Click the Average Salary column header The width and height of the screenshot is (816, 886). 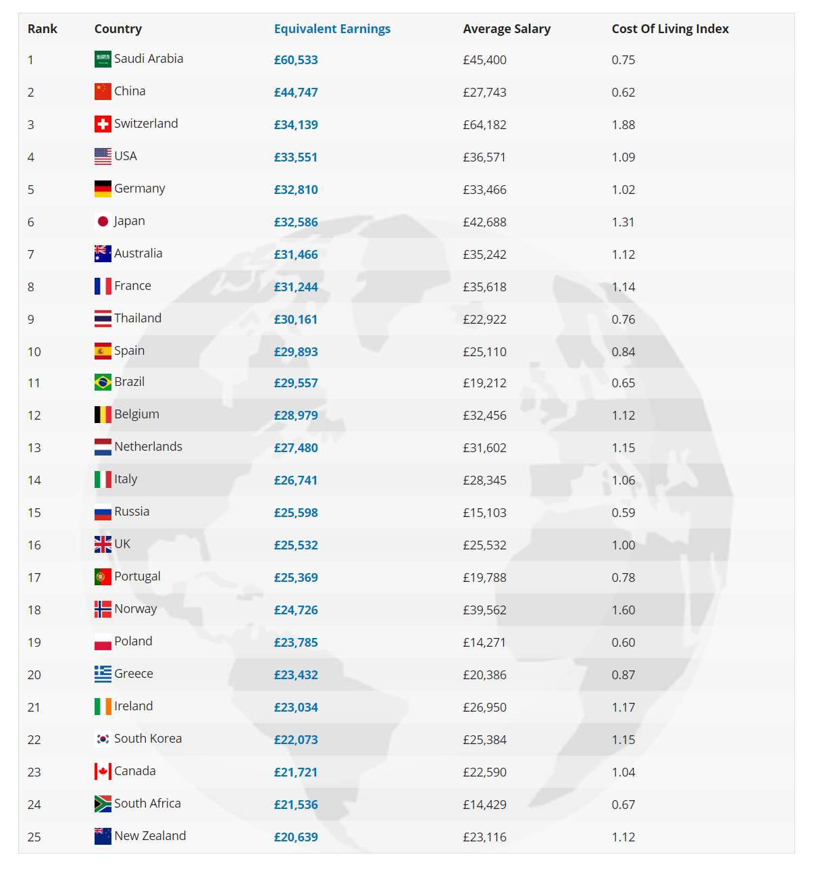pyautogui.click(x=507, y=29)
